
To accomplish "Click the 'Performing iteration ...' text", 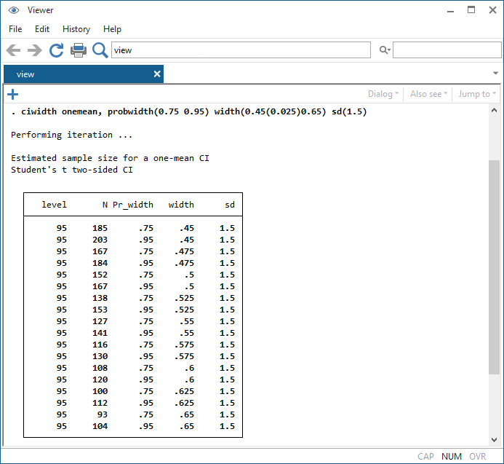I will coord(72,135).
